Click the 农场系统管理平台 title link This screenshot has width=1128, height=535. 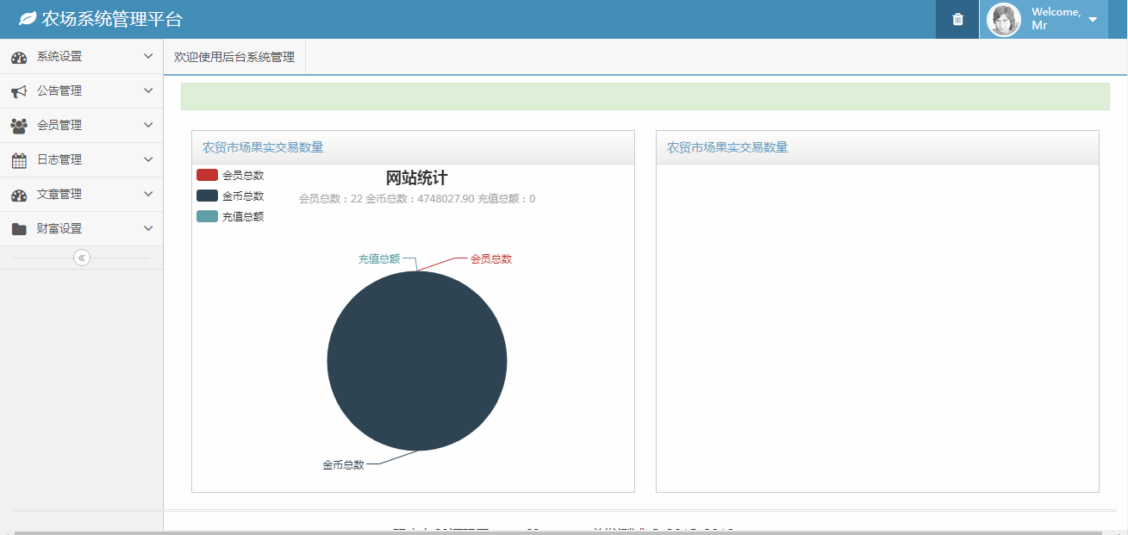[x=112, y=20]
